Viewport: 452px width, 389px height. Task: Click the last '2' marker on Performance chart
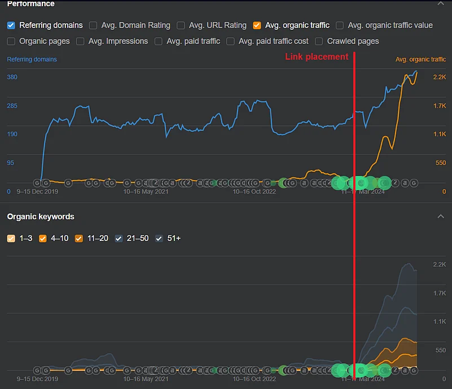coord(396,183)
